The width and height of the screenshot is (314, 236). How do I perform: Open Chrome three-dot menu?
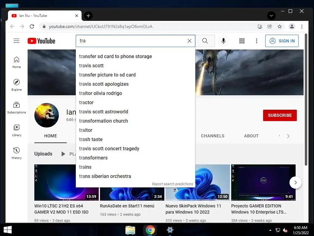click(x=302, y=26)
